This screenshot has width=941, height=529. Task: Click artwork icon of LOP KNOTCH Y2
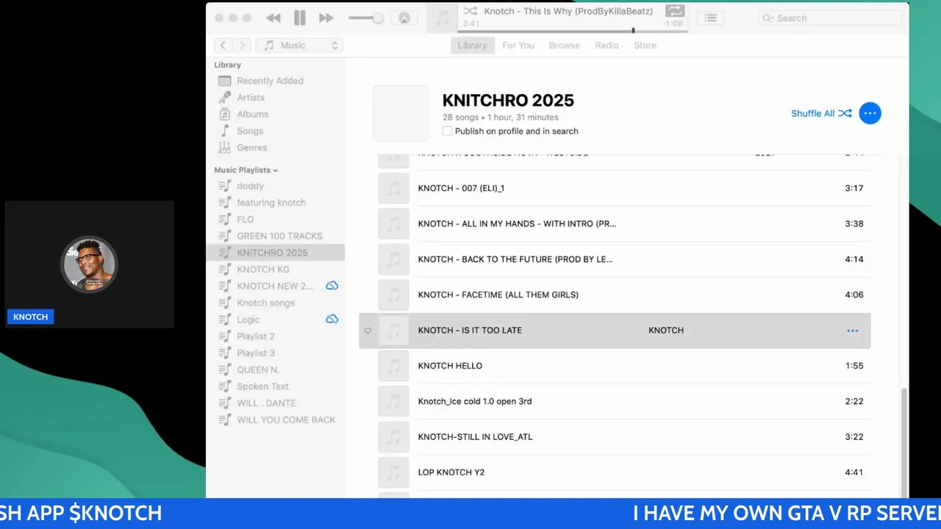click(394, 472)
